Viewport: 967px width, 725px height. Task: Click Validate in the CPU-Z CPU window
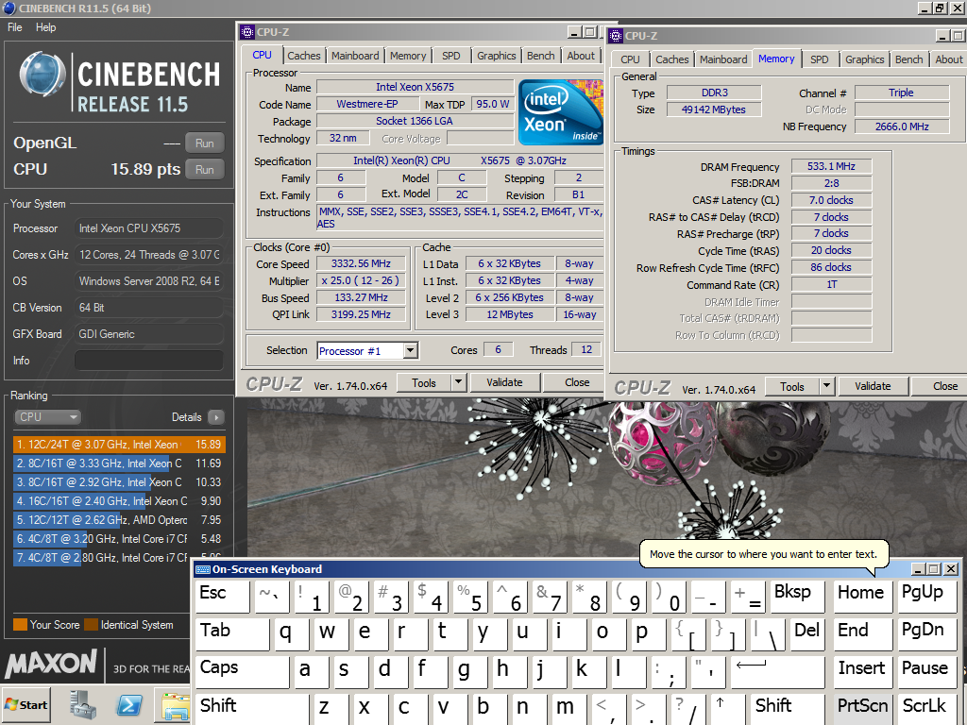pos(504,382)
